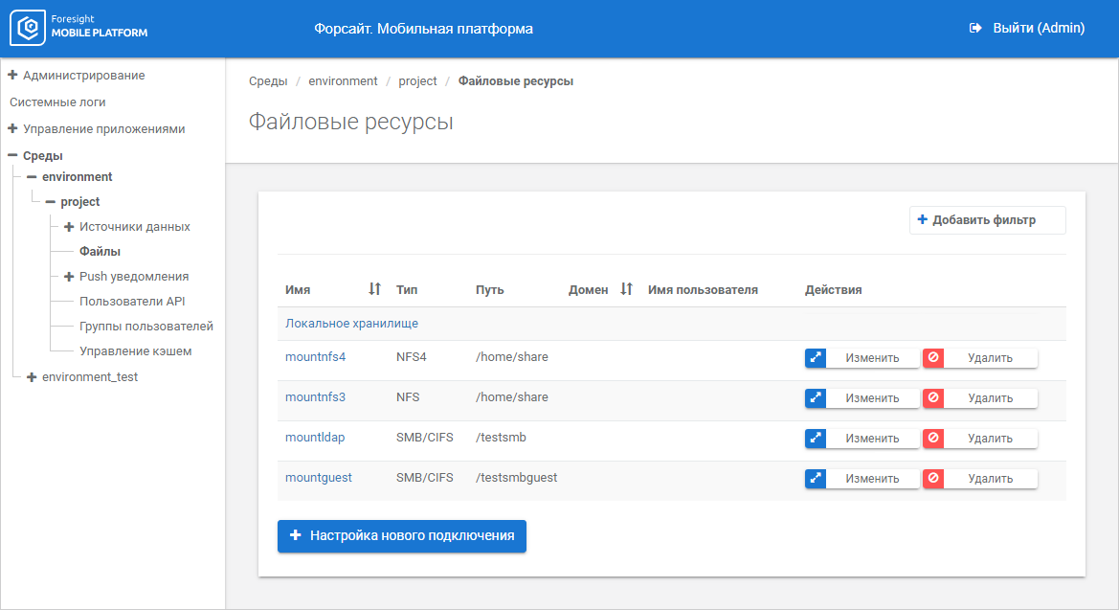Click red delete icon for mountnfs3 row
The width and height of the screenshot is (1119, 610).
tap(933, 398)
